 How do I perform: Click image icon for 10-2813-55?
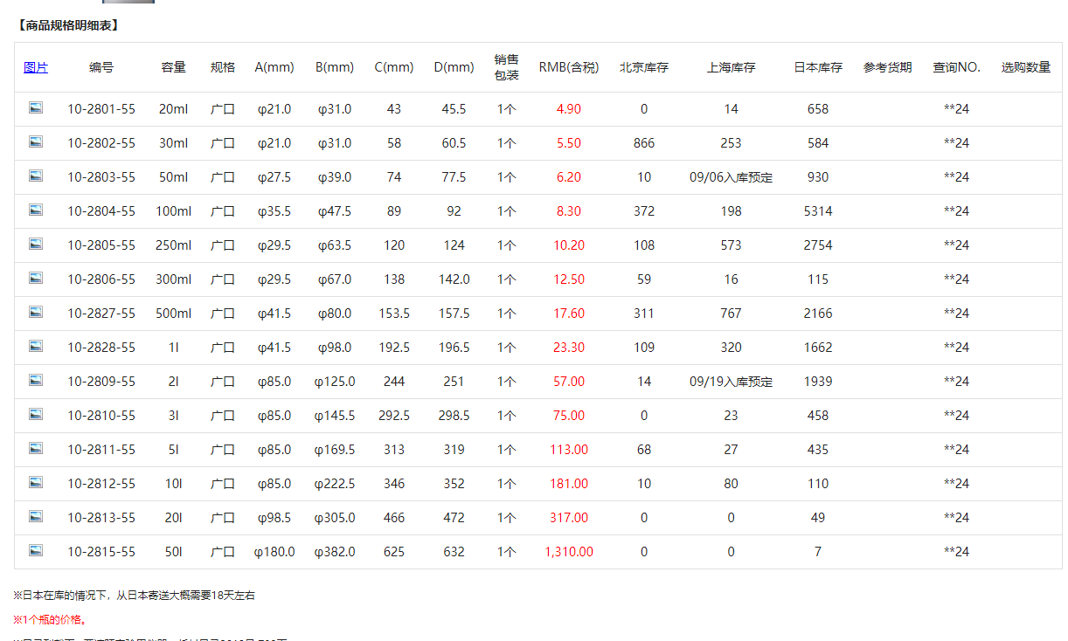point(36,516)
